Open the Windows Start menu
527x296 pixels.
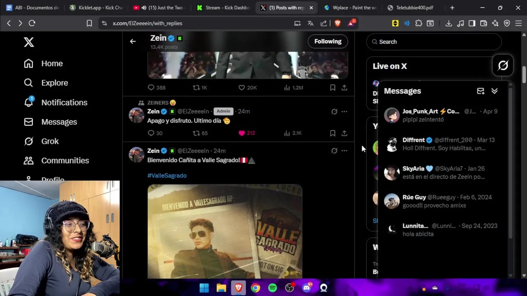(204, 288)
